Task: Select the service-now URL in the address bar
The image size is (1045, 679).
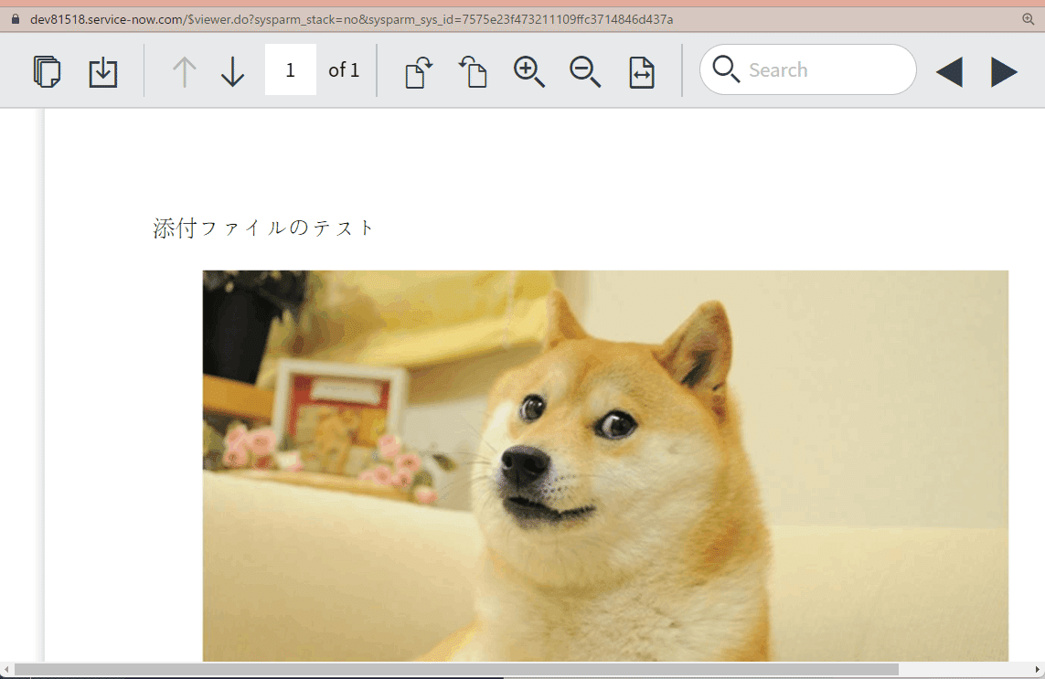Action: 351,19
